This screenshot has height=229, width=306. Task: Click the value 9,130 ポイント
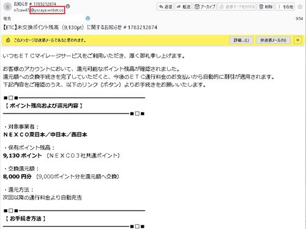click(x=23, y=156)
